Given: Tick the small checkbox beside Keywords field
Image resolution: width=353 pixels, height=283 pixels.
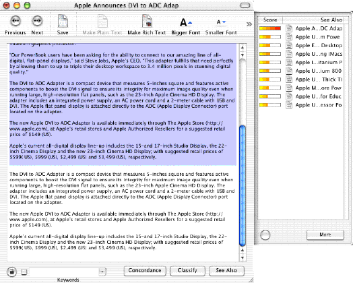Looking at the screenshot, I should (x=24, y=272).
